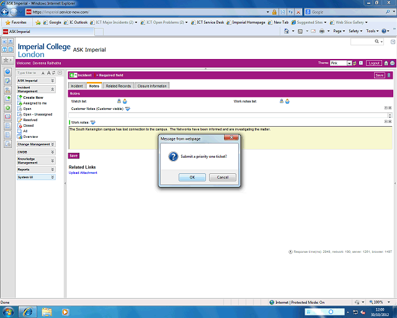Expand the Knowledge Management section
Screen dimensions: 397x318
[52, 160]
